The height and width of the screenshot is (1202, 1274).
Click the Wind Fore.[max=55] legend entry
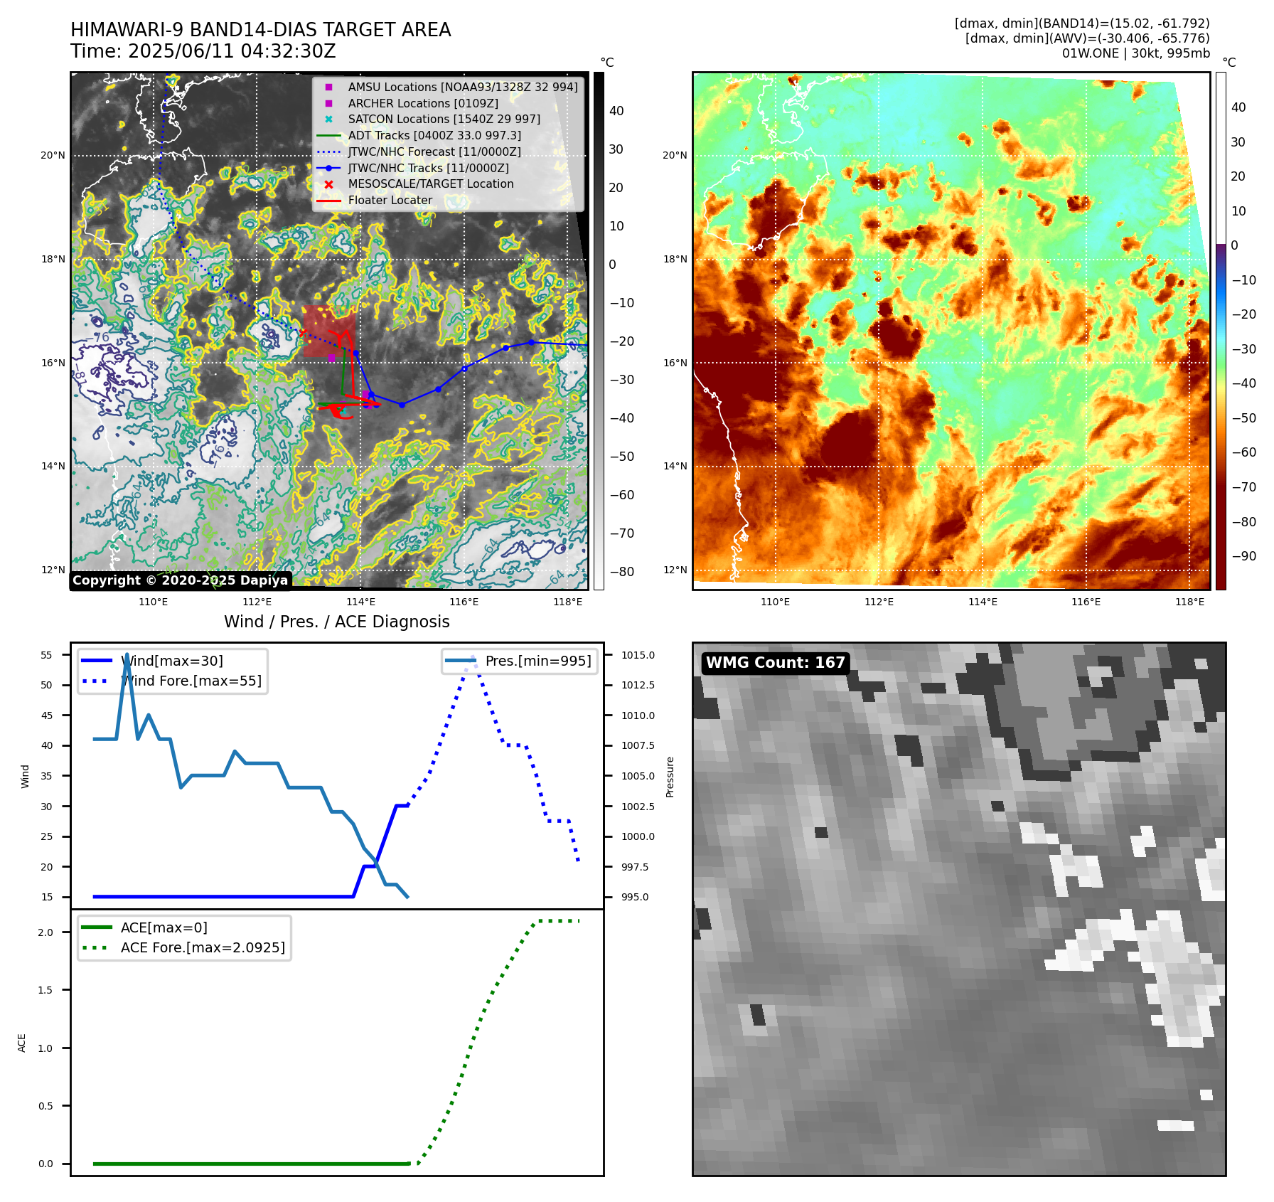click(171, 681)
